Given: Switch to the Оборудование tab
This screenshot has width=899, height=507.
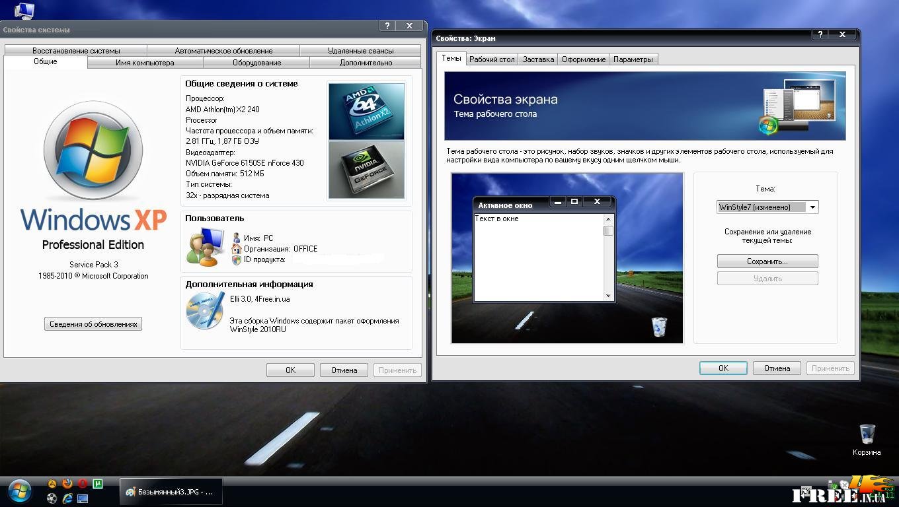Looking at the screenshot, I should [x=256, y=63].
